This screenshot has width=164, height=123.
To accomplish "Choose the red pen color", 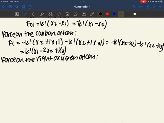I will (x=107, y=14).
